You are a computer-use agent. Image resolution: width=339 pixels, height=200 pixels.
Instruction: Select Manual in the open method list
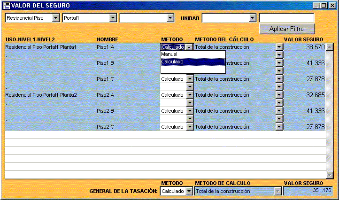pos(193,54)
